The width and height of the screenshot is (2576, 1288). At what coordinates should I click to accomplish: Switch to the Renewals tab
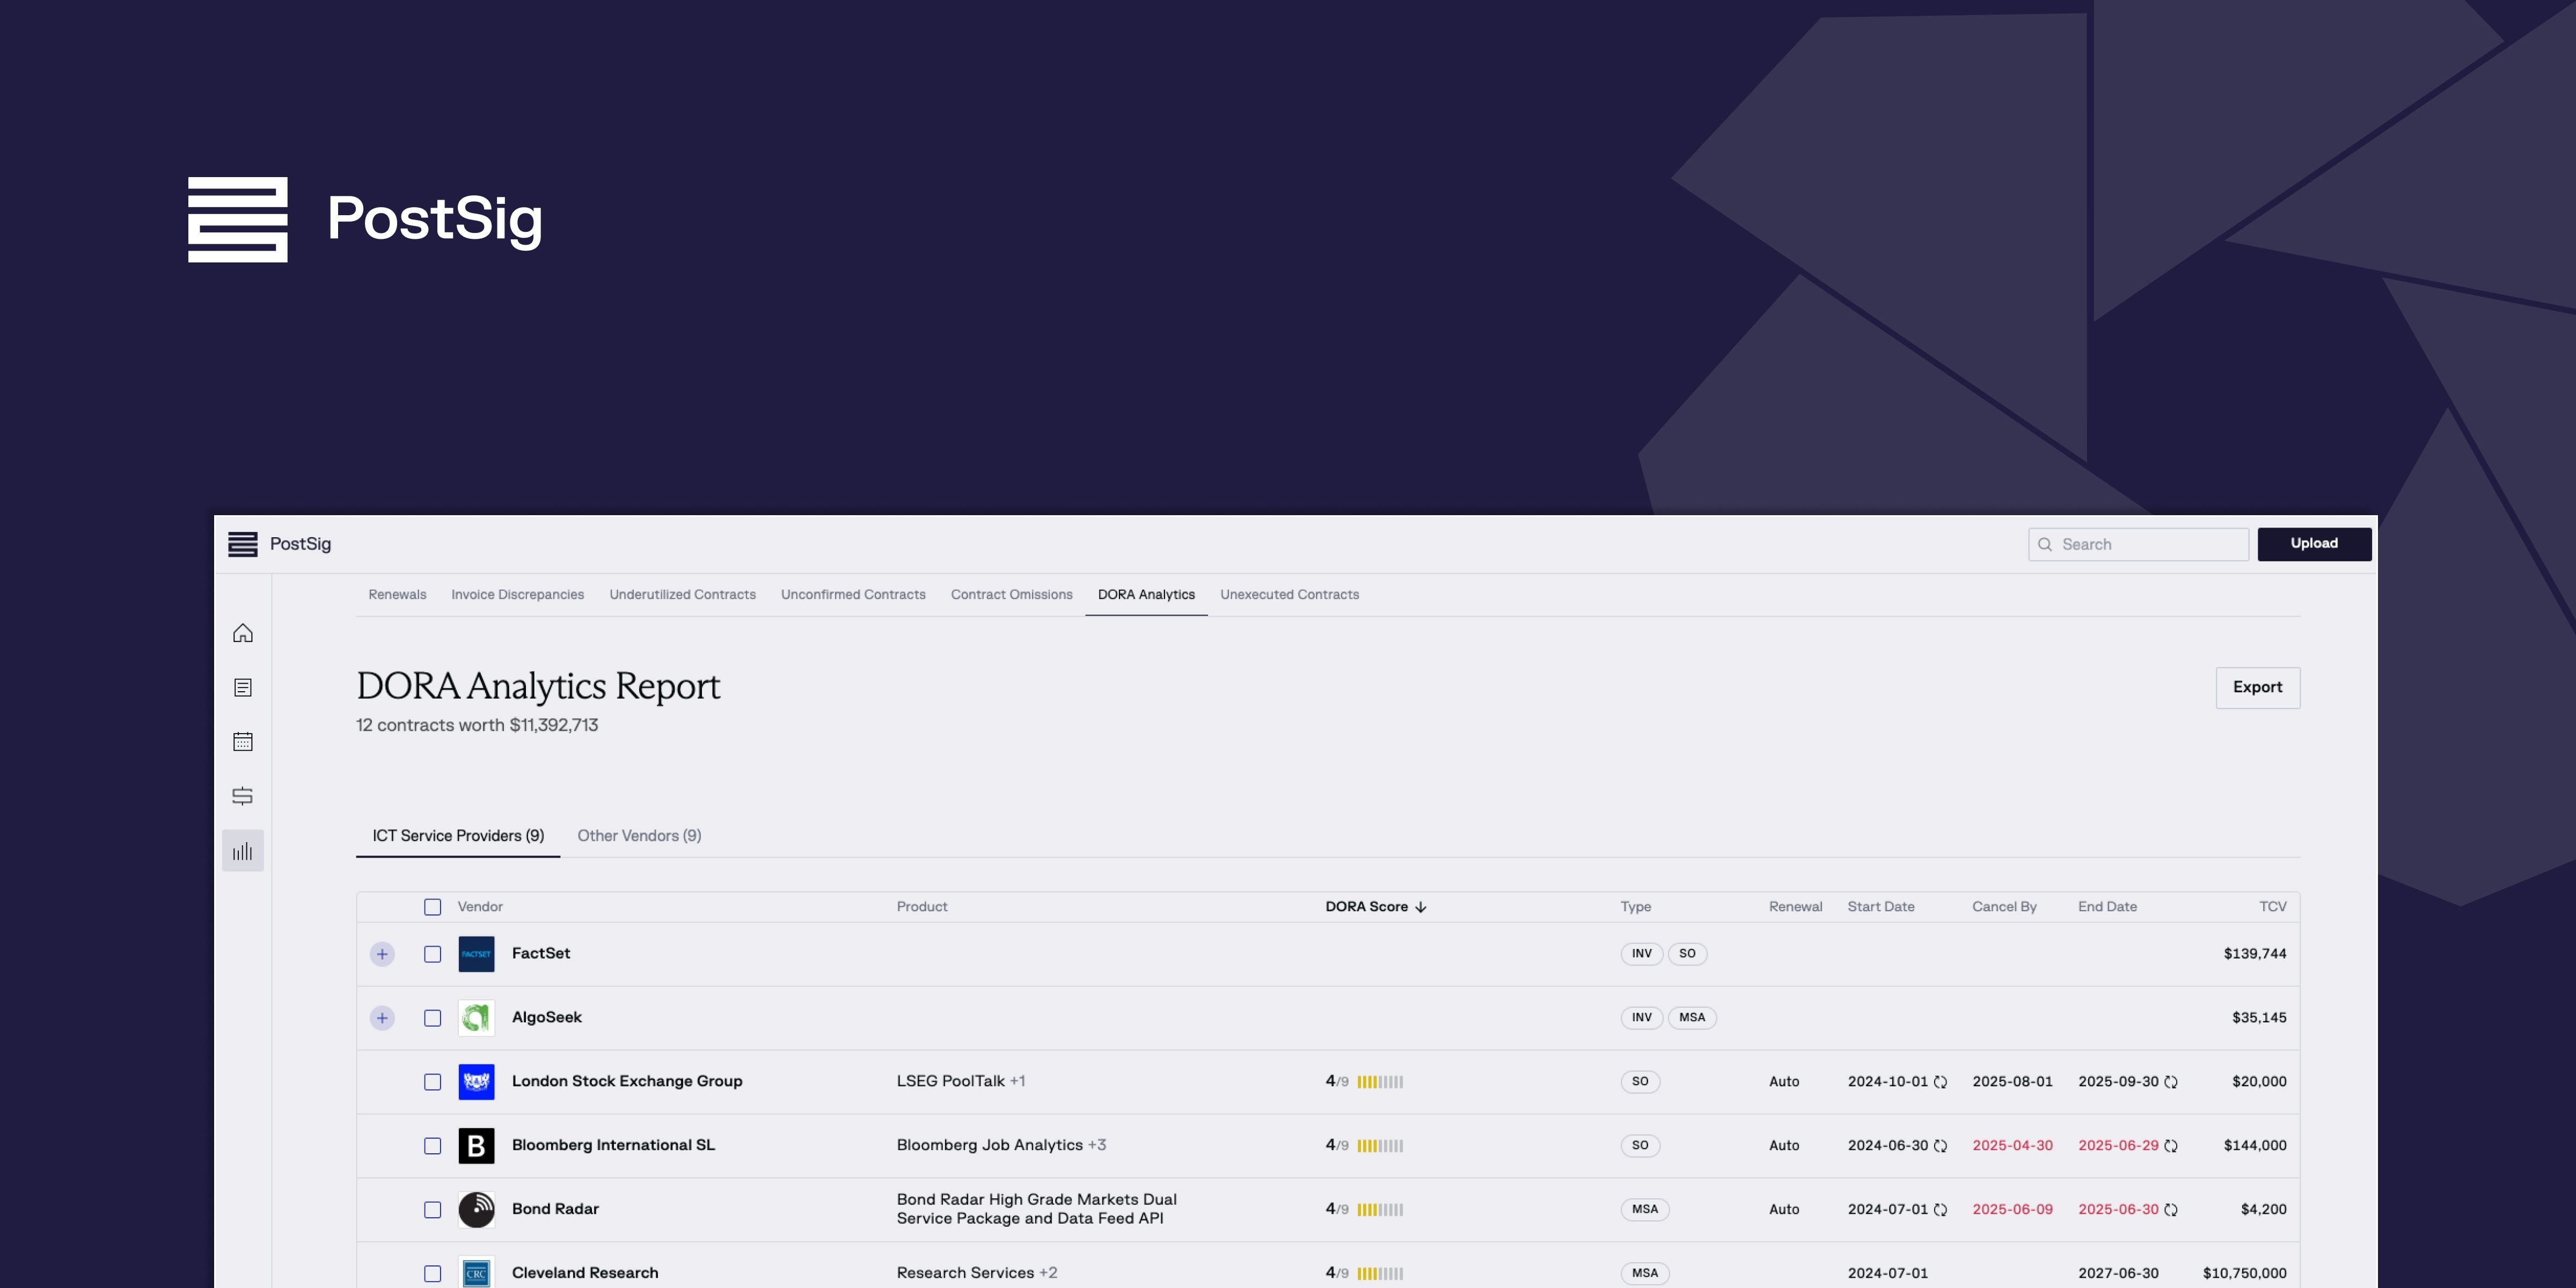tap(397, 595)
